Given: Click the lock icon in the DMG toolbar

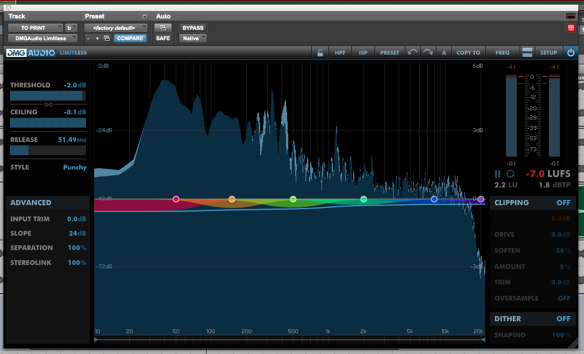Looking at the screenshot, I should click(320, 53).
